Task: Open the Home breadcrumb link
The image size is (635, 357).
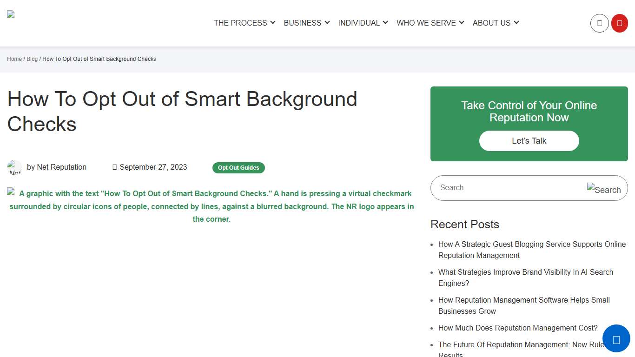Action: pyautogui.click(x=14, y=59)
